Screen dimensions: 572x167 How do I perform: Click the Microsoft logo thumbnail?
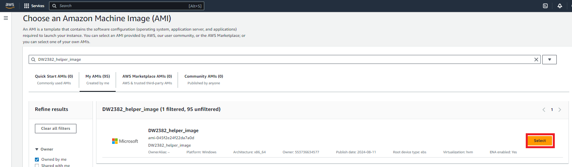(125, 141)
